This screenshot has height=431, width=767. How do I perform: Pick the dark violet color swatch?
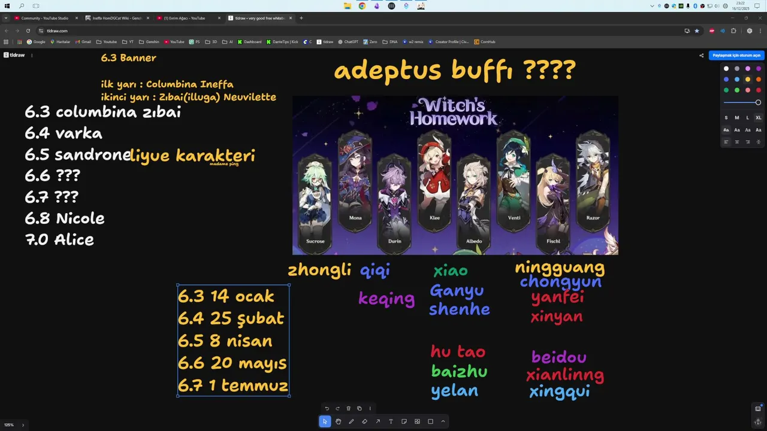point(759,69)
